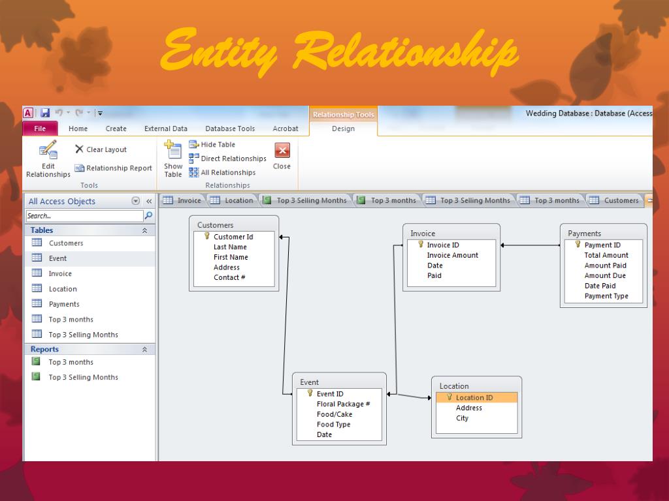Screen dimensions: 669x501
Task: Select Top 3 months report under Reports
Action: [90, 362]
